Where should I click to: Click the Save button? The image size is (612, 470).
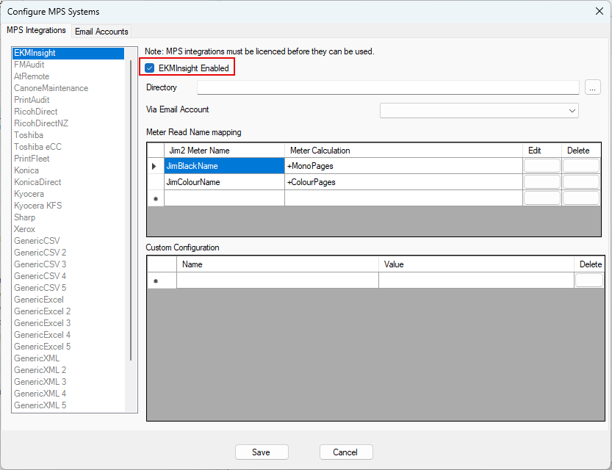tap(262, 452)
